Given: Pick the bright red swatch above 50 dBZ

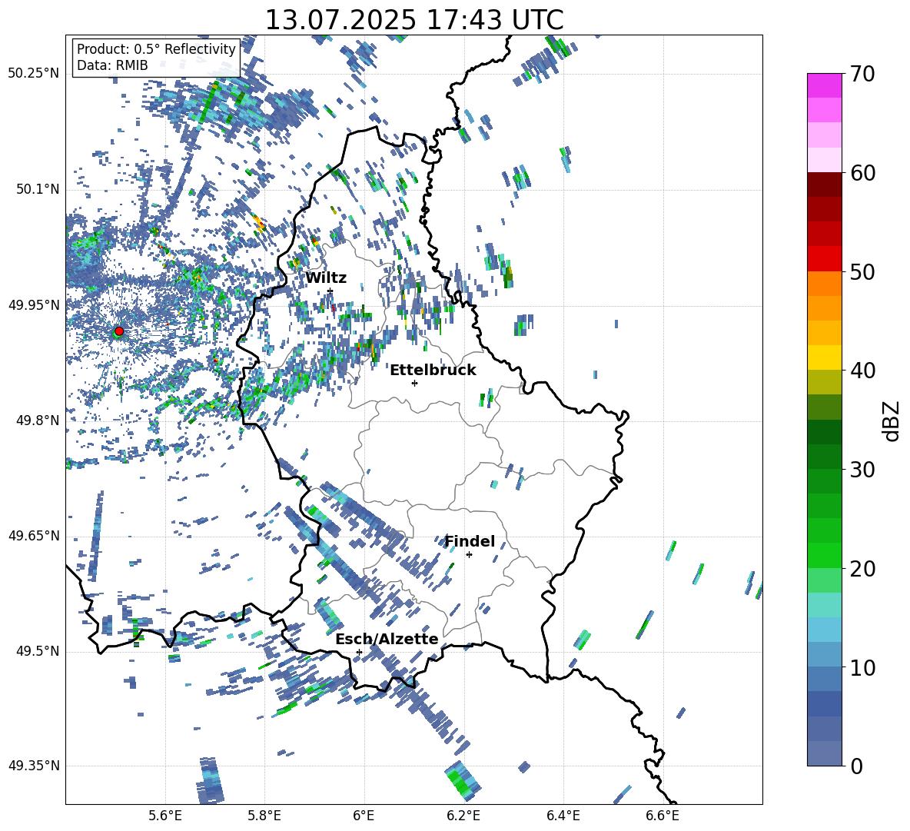Looking at the screenshot, I should click(824, 259).
